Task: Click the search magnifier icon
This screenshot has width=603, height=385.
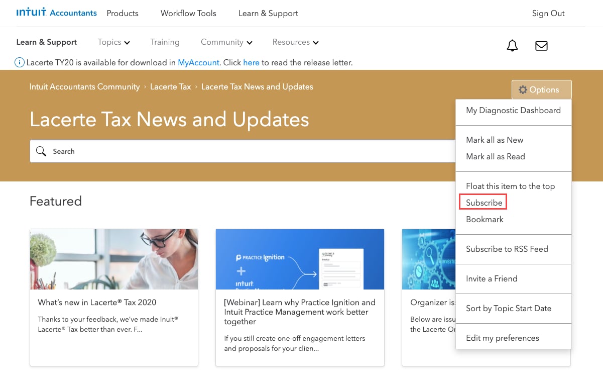Action: click(41, 151)
